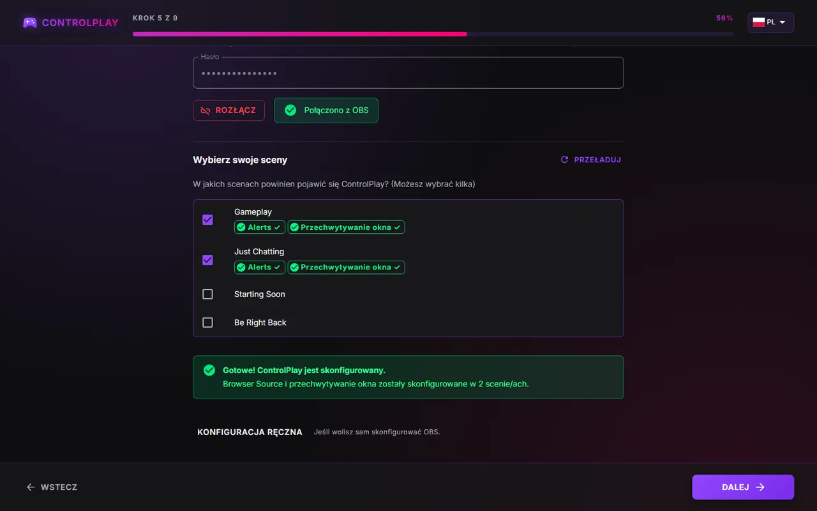Click the step progress bar
The width and height of the screenshot is (817, 511).
433,34
